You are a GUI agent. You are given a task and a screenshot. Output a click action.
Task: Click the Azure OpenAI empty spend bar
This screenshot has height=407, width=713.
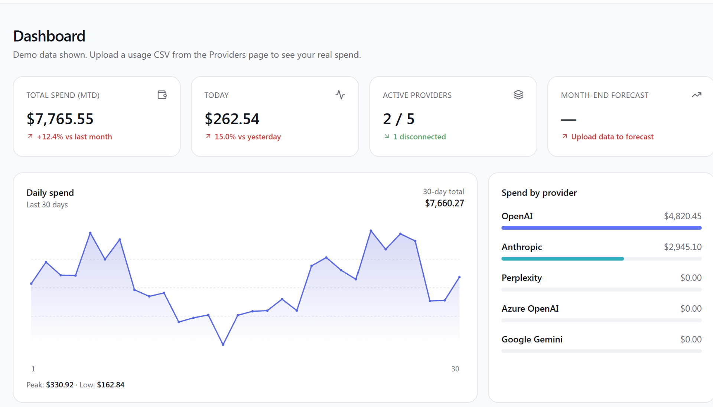(602, 320)
